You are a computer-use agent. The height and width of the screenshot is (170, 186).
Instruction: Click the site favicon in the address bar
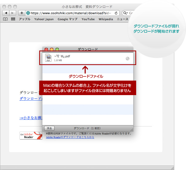point(28,13)
